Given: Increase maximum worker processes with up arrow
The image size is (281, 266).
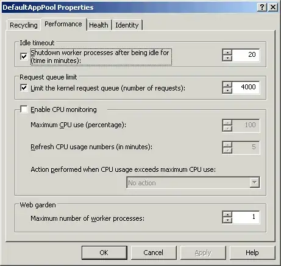Looking at the screenshot, I should point(227,215).
